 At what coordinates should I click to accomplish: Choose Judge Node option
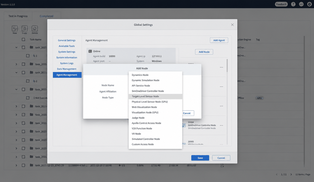pos(156,118)
